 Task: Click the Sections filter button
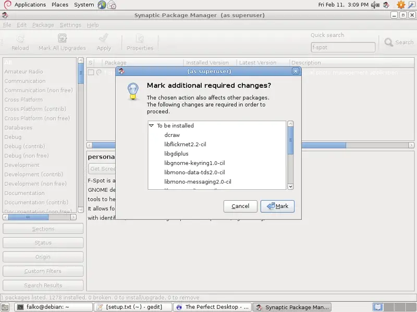pyautogui.click(x=43, y=229)
